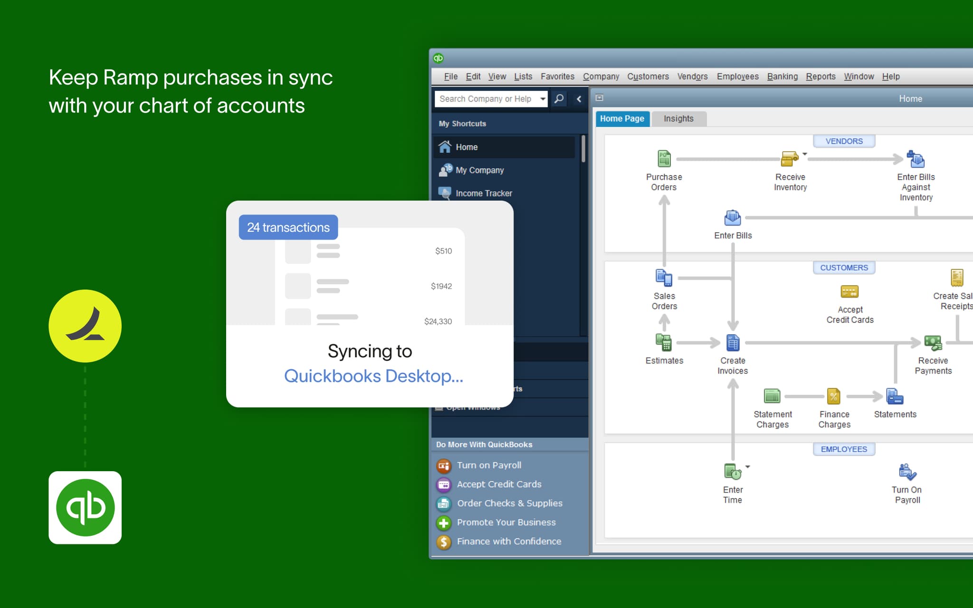The height and width of the screenshot is (608, 973).
Task: Expand the search scope dropdown
Action: (543, 99)
